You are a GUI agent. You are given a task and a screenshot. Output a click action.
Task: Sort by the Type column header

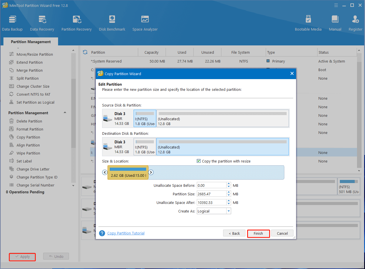coord(291,52)
